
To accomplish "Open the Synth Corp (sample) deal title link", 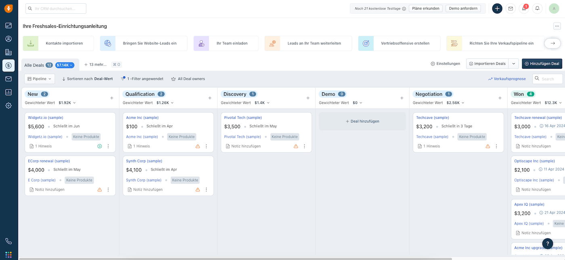I will coord(144,161).
